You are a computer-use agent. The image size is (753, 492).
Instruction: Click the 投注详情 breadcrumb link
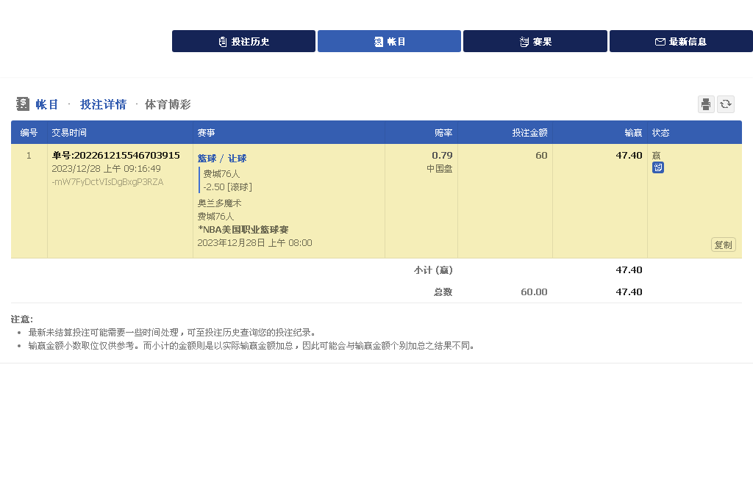(x=103, y=104)
